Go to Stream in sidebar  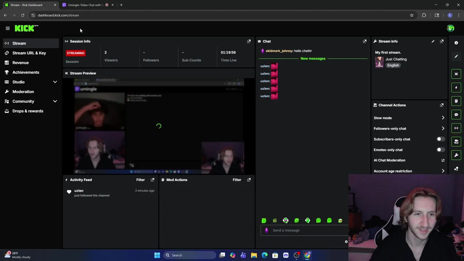(x=31, y=43)
